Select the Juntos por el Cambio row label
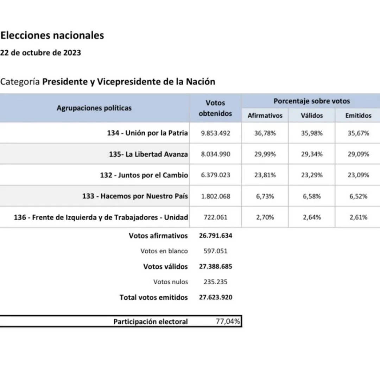This screenshot has height=380, width=380. tap(144, 175)
